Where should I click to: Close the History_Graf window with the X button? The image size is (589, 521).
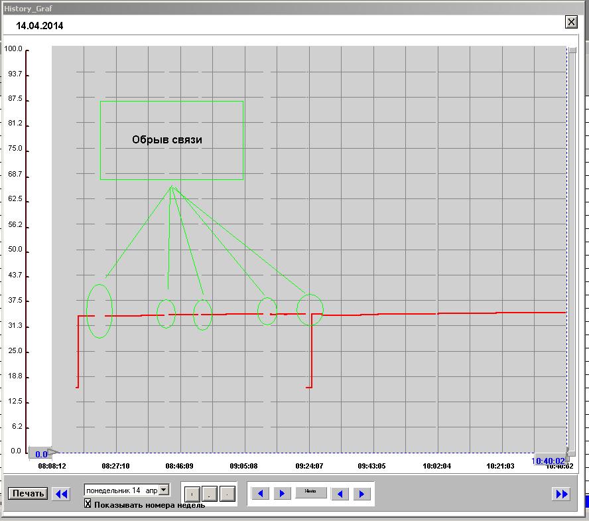[x=571, y=22]
